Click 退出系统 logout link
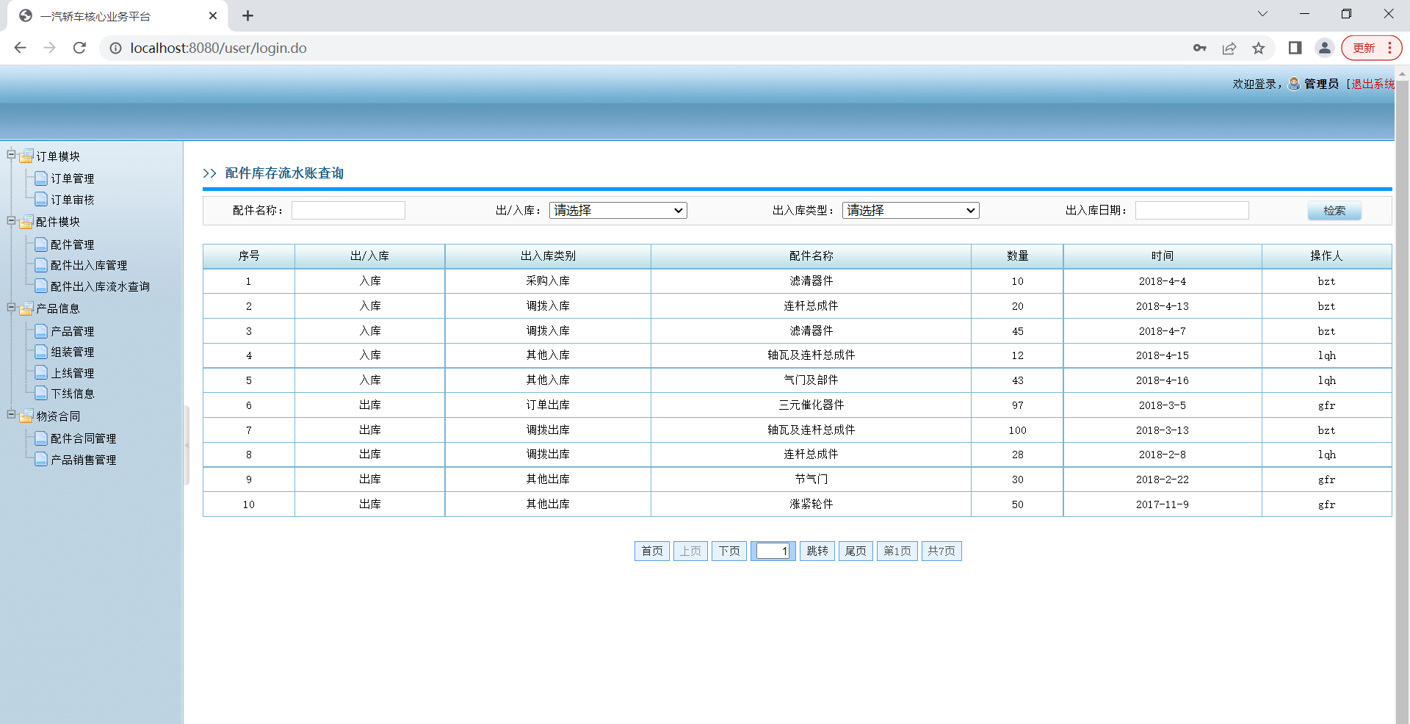 (1373, 84)
